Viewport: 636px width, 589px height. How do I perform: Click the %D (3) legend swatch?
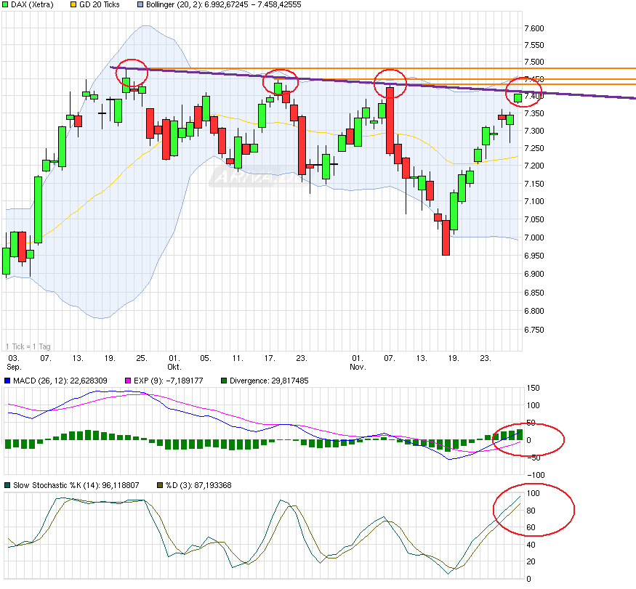161,485
